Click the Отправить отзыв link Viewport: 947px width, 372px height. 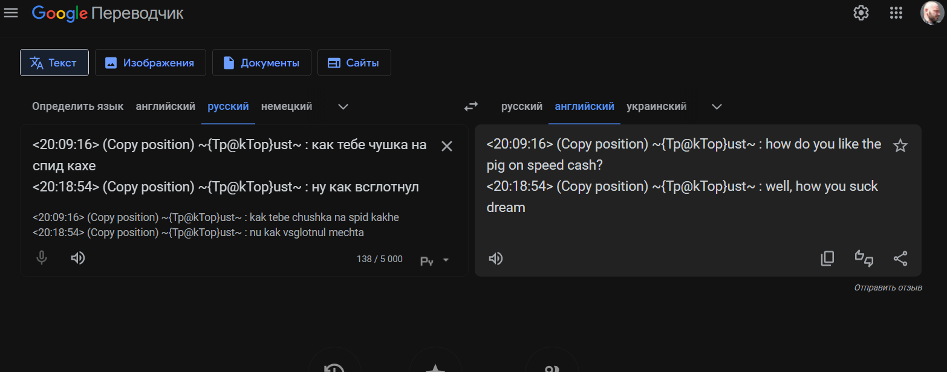click(887, 288)
